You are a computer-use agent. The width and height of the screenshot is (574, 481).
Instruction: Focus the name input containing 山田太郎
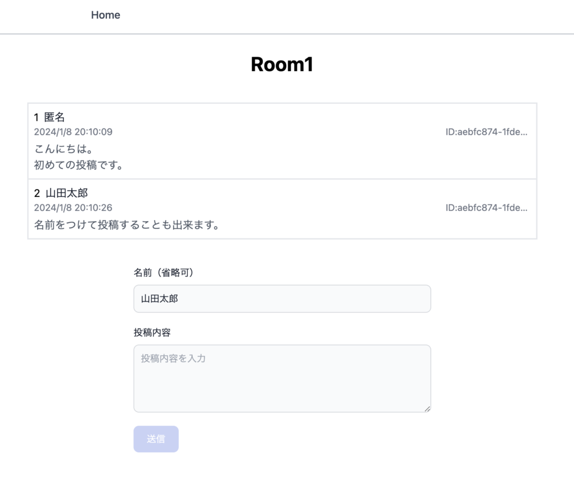click(282, 299)
